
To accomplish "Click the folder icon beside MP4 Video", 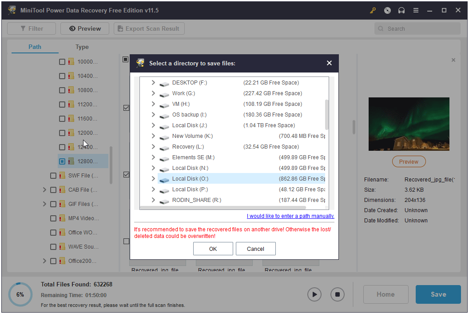I will (x=62, y=218).
